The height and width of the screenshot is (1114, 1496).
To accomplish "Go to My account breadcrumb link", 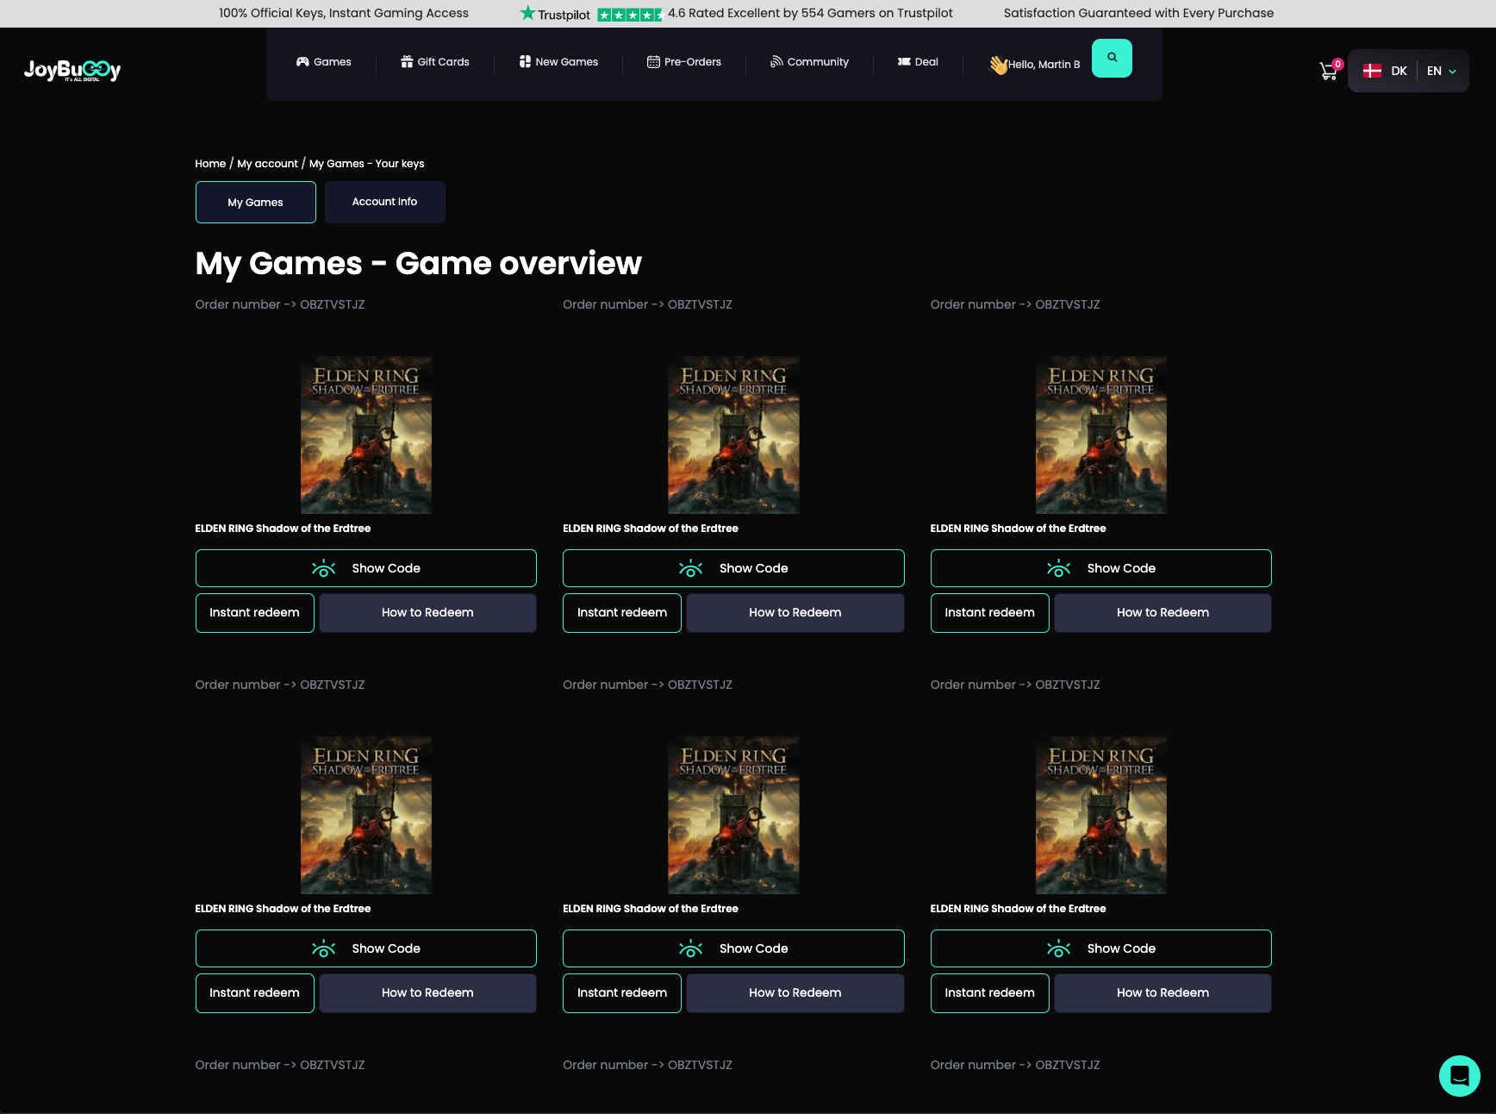I will [x=267, y=164].
